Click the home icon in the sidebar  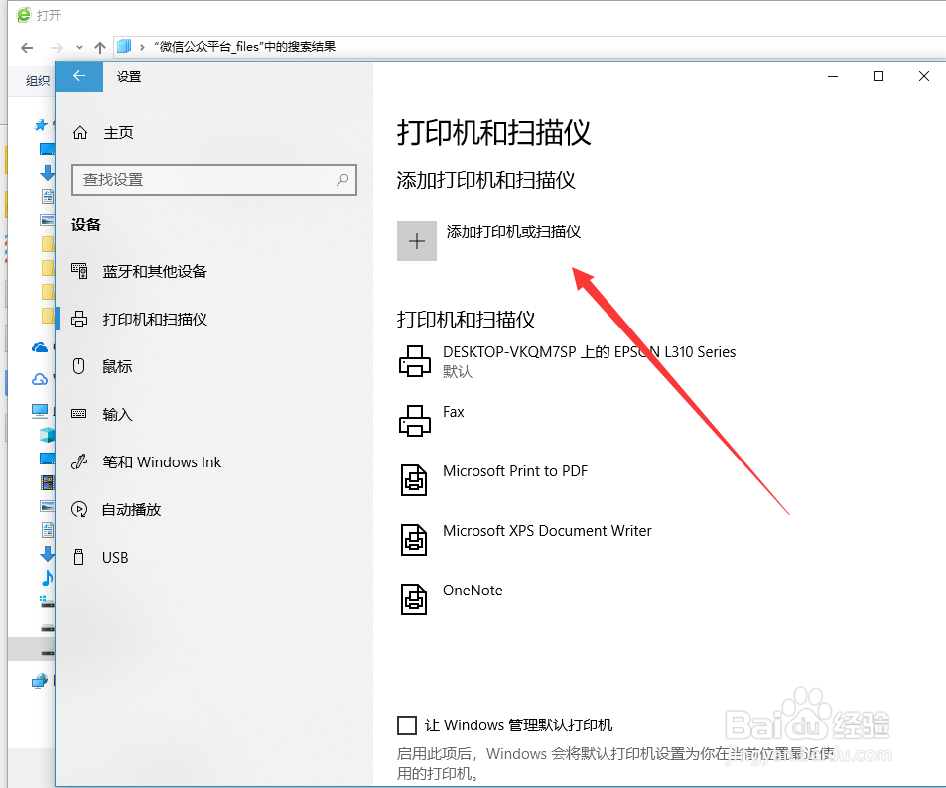[80, 133]
